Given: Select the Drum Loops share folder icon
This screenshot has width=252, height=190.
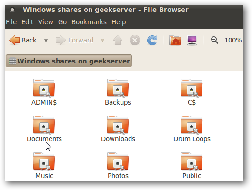Looking at the screenshot, I should tap(192, 125).
